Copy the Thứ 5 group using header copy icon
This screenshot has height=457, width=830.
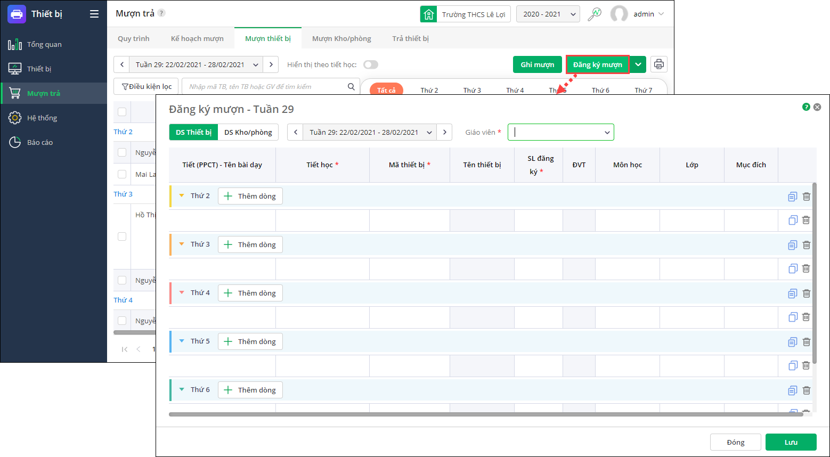[793, 342]
